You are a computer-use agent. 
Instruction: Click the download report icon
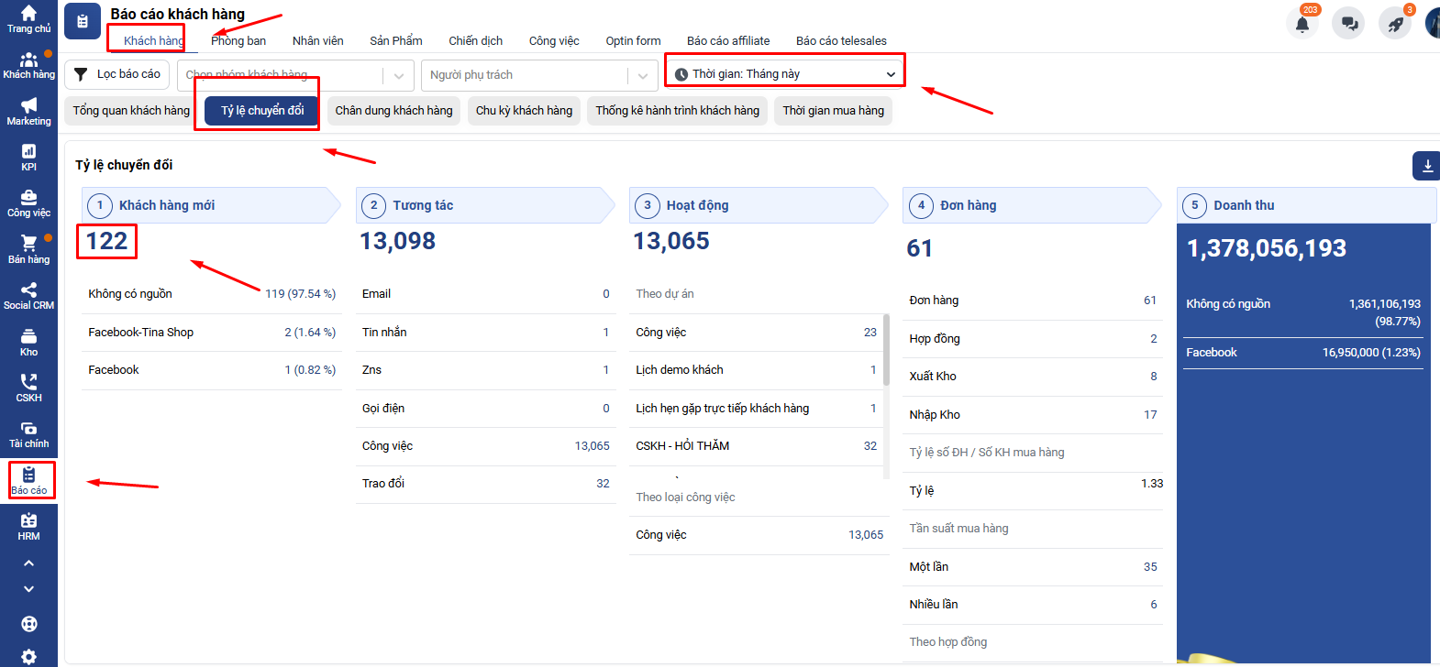[x=1426, y=166]
